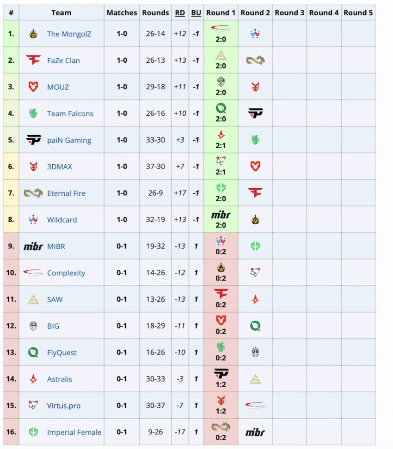Image resolution: width=393 pixels, height=449 pixels.
Task: Follow the Imperial Female team link
Action: click(x=74, y=432)
